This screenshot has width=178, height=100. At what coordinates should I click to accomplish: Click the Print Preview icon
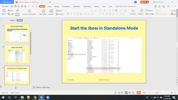pos(25,6)
